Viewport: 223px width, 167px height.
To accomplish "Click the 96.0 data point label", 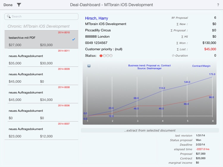I will [x=211, y=97].
